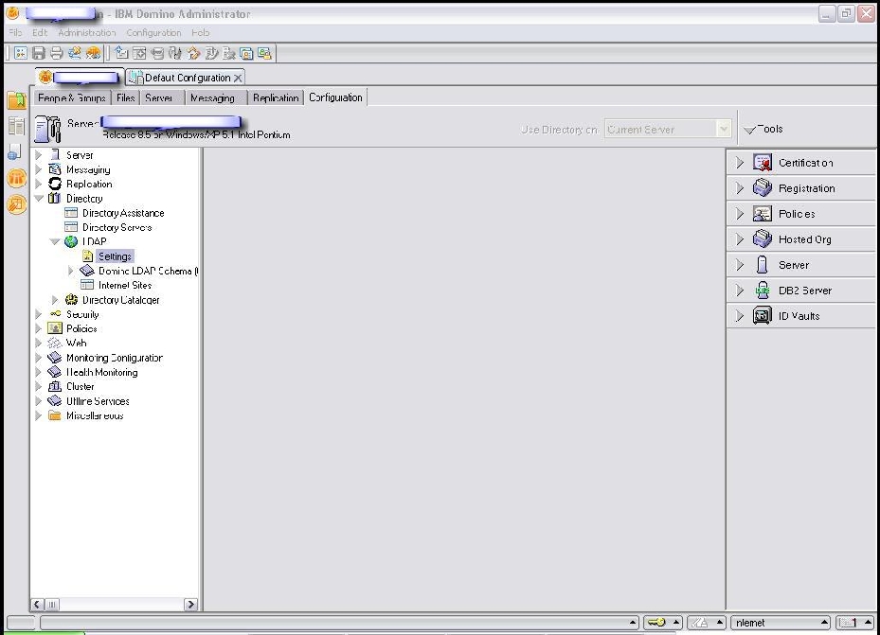Switch to the Default Configuration window tab
The image size is (880, 635).
185,78
